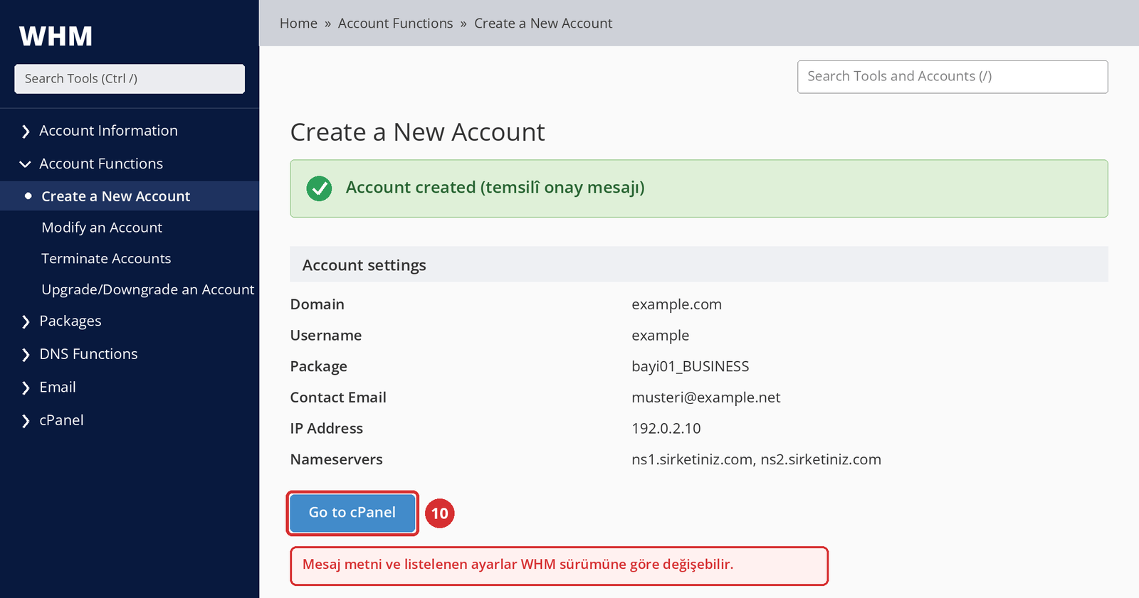Open Upgrade/Downgrade an Account in sidebar
The image size is (1139, 598).
click(147, 289)
